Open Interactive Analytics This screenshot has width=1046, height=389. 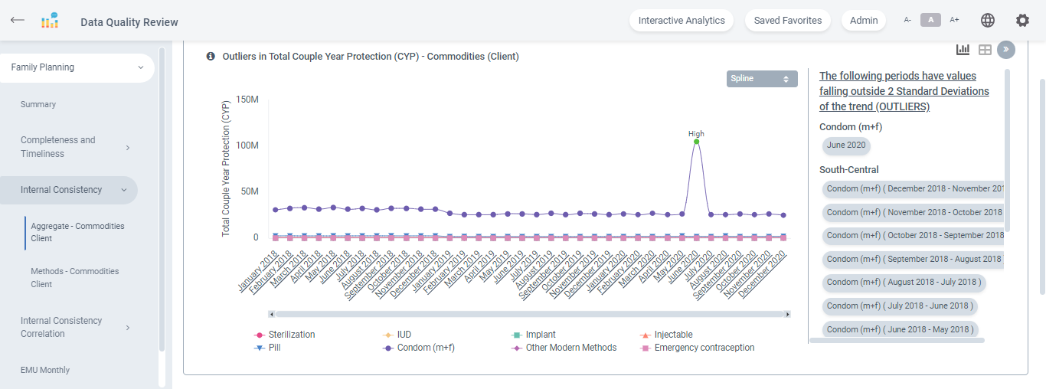[x=682, y=21]
